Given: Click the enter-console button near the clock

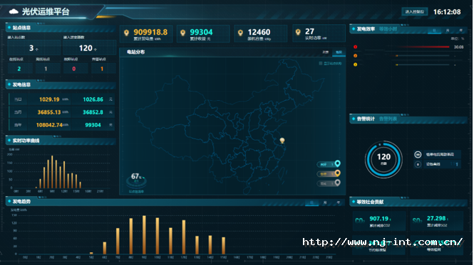Looking at the screenshot, I should (x=414, y=12).
